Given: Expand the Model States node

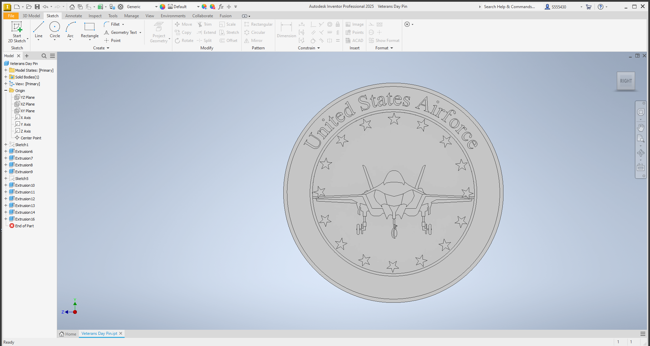Looking at the screenshot, I should click(x=6, y=70).
